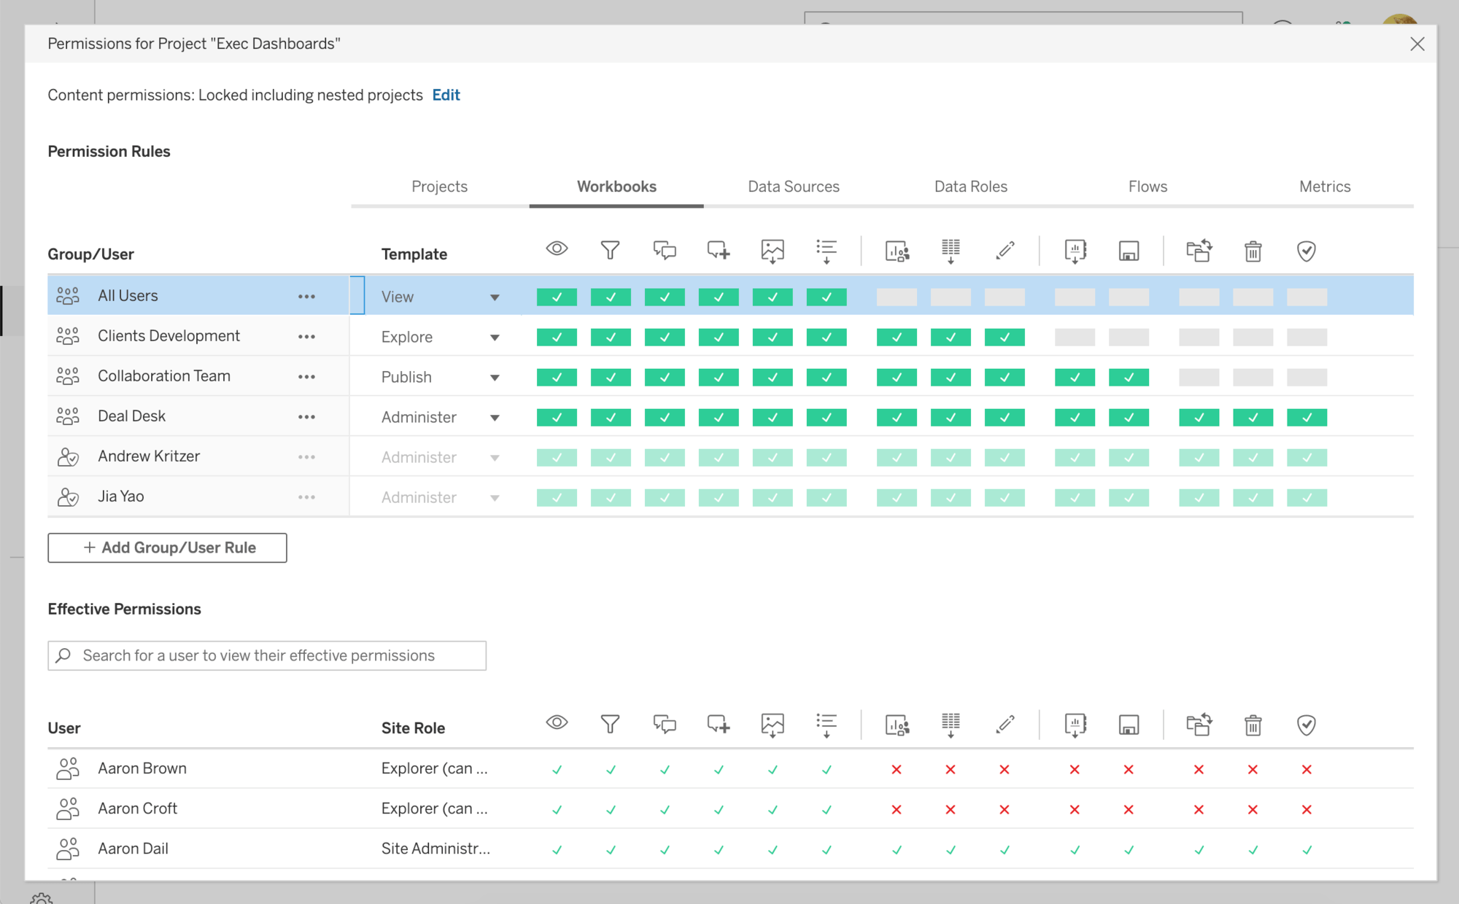Screen dimensions: 1459x904
Task: Click the eye icon in Effective Permissions header
Action: (x=557, y=723)
